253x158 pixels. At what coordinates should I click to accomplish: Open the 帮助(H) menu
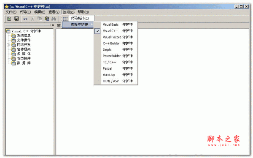click(83, 12)
